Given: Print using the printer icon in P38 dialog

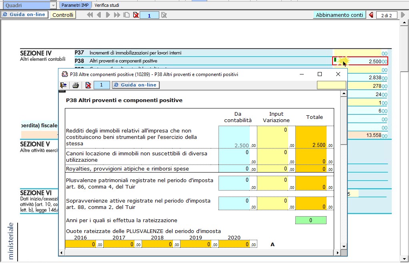Looking at the screenshot, I should point(76,85).
